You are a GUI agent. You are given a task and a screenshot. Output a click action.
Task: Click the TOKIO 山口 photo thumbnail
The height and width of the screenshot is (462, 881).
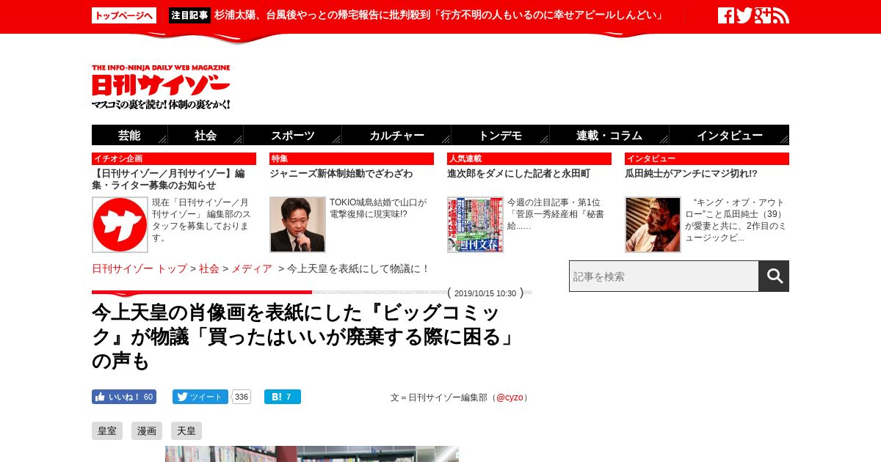coord(297,224)
